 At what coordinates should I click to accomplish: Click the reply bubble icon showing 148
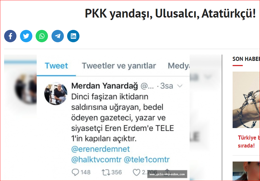point(75,172)
